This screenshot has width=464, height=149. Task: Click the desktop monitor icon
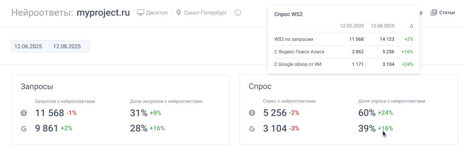(x=140, y=13)
